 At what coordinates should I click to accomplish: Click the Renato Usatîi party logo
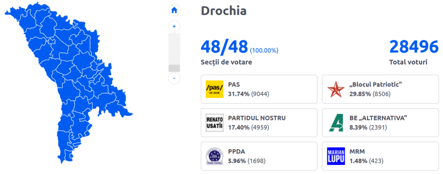[x=214, y=123]
